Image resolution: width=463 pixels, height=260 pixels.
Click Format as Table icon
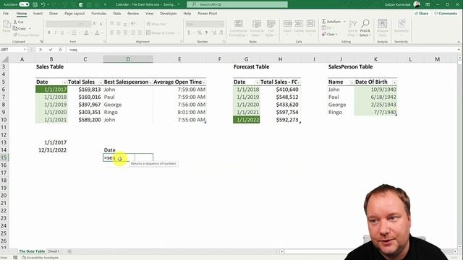click(x=257, y=24)
